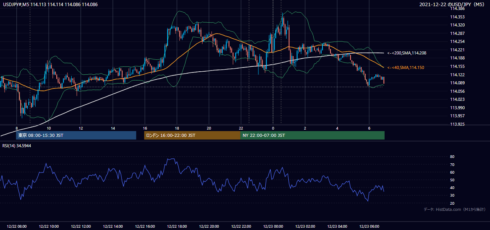Screen dimensions: 490x230
Task: Click RSI scale value 50
Action: tap(452, 180)
